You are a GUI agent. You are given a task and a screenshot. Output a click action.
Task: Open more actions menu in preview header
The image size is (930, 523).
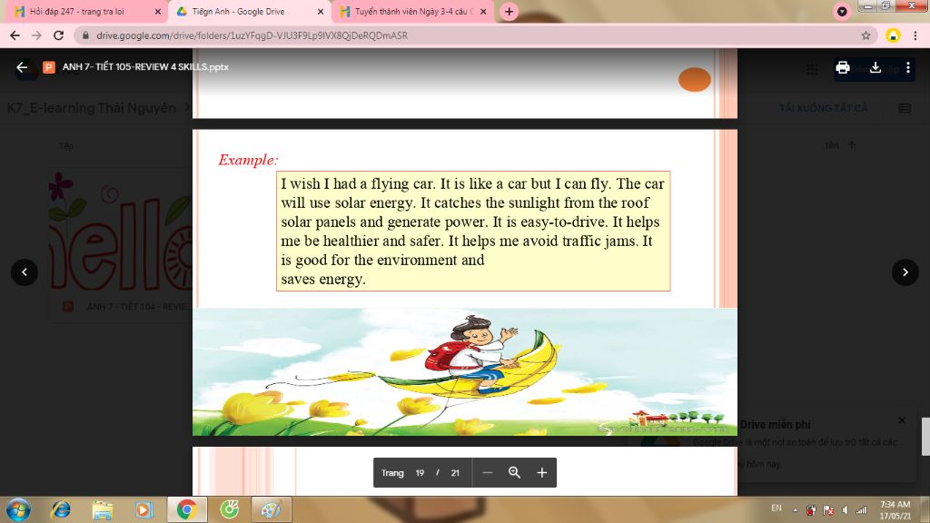coord(908,67)
